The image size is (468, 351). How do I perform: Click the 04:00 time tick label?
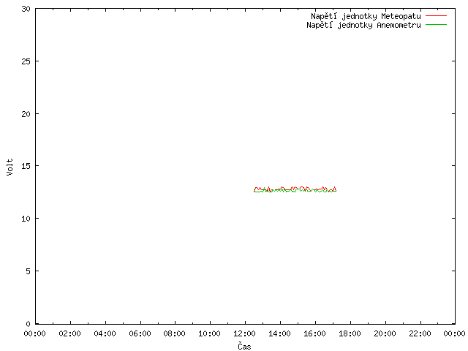point(105,333)
